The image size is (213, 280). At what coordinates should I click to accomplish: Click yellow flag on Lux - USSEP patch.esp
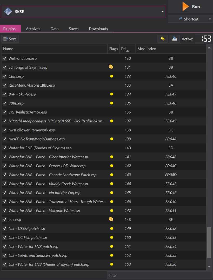click(112, 228)
